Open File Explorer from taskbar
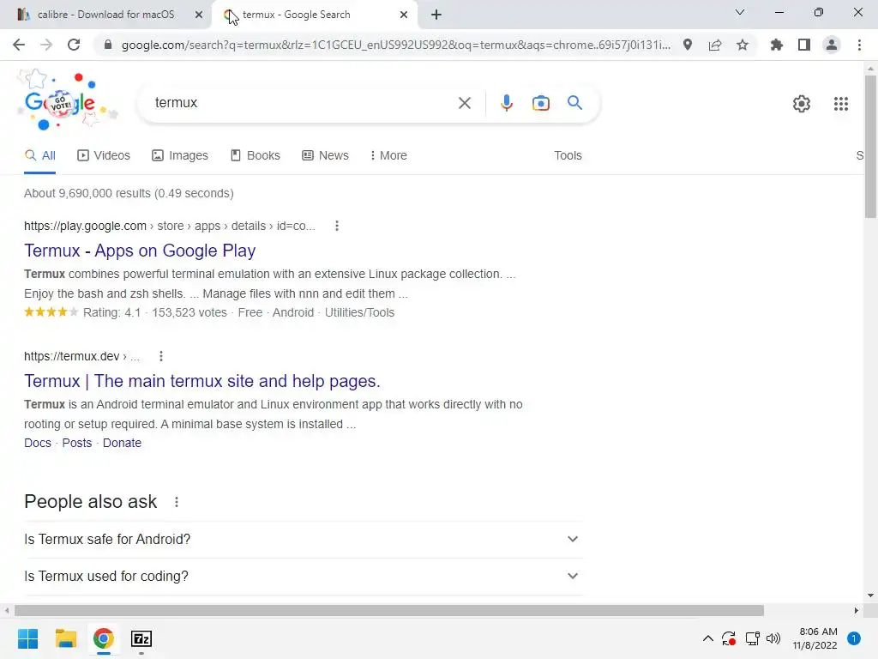The height and width of the screenshot is (659, 878). click(x=65, y=638)
